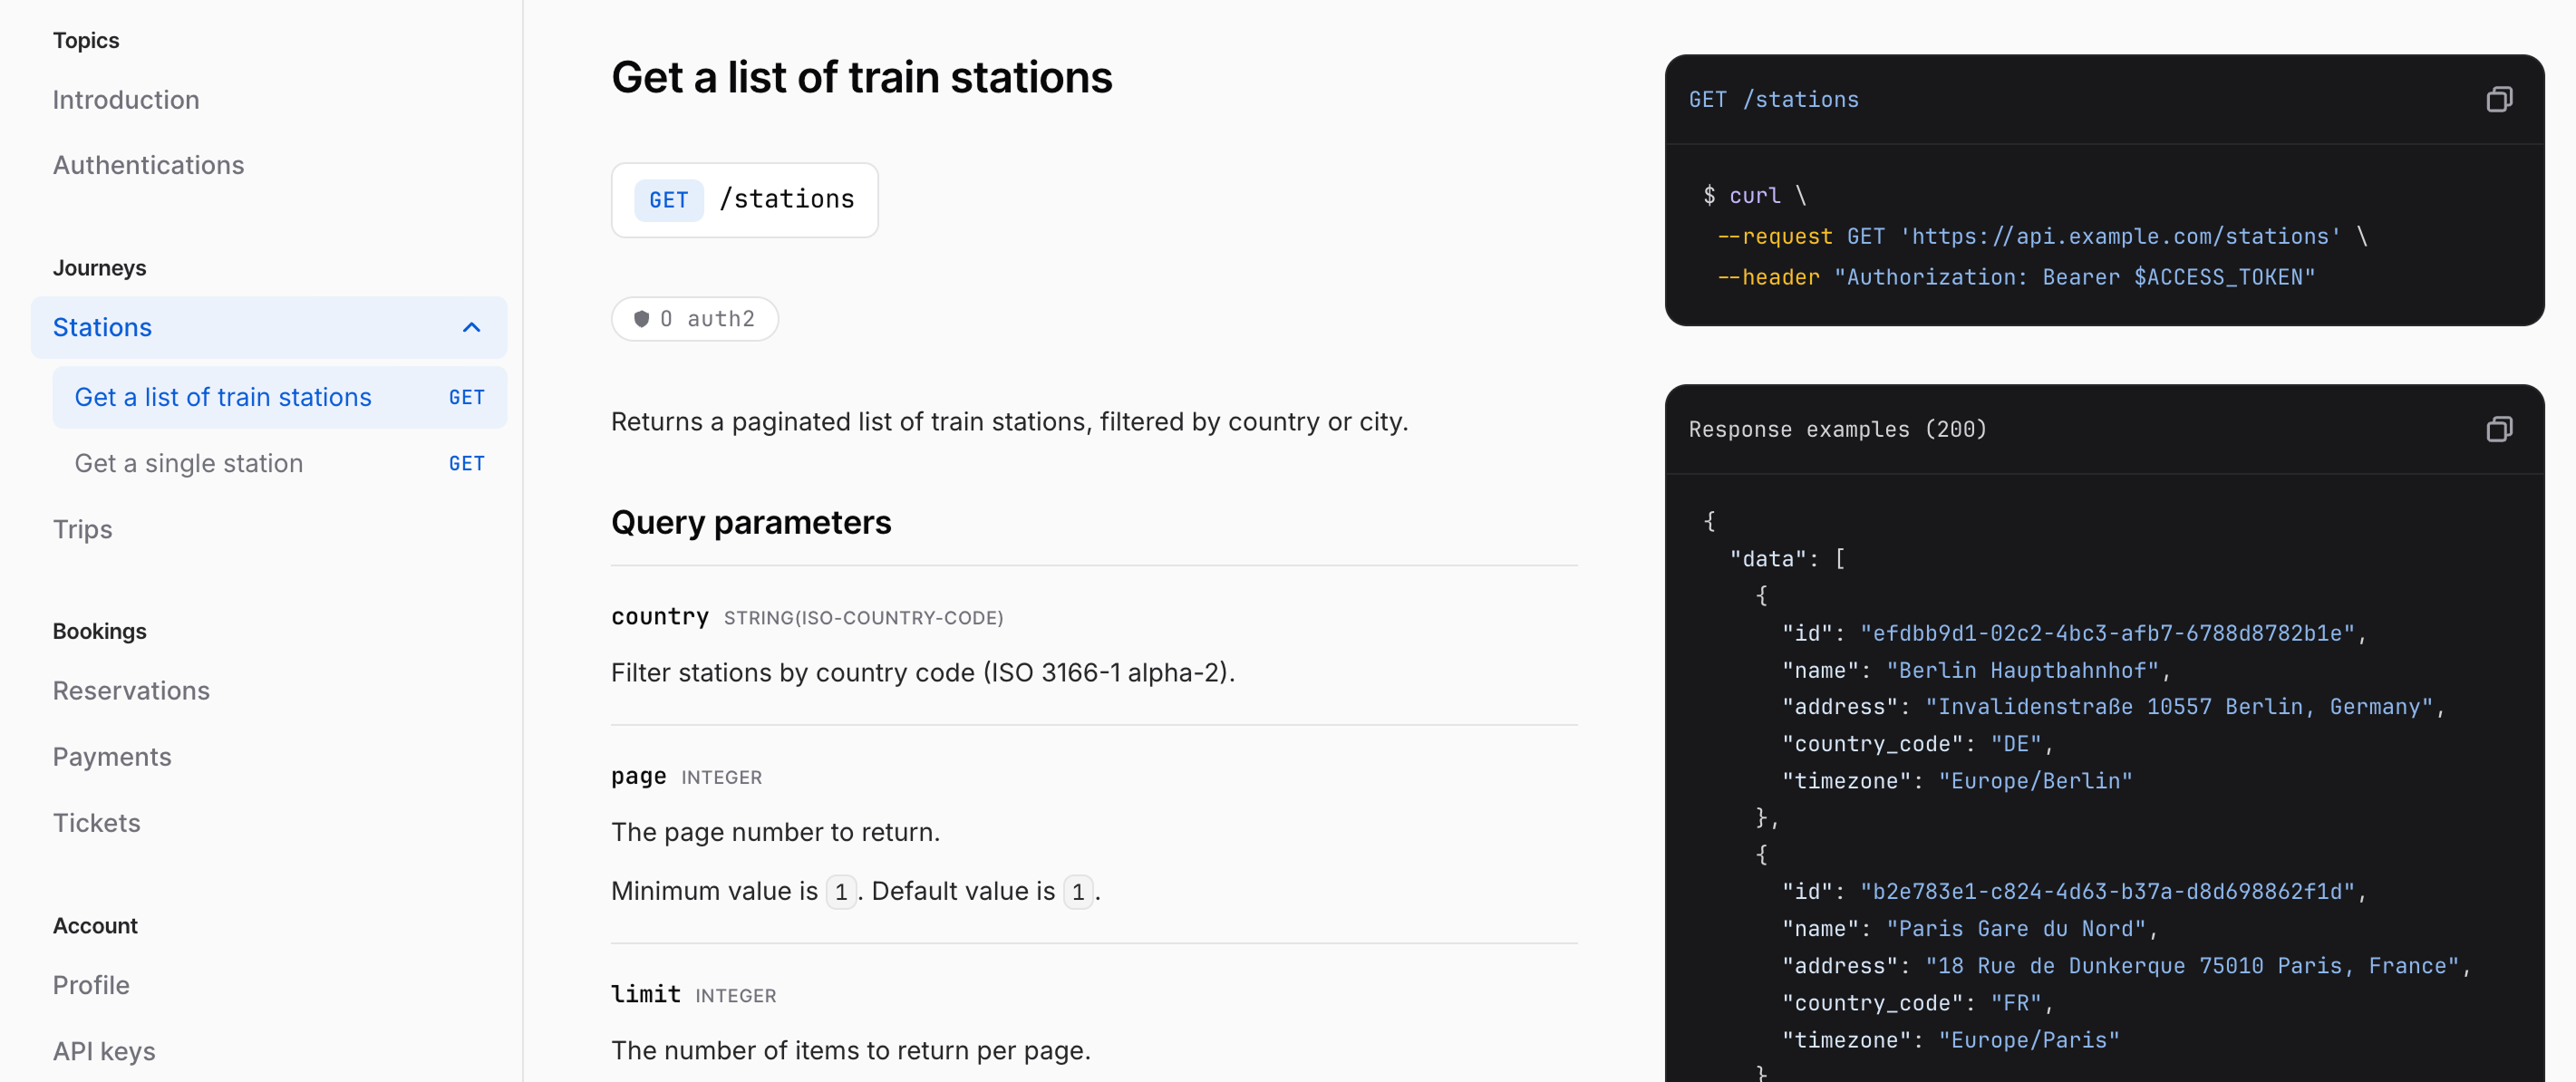Click the 'country' parameter name
Image resolution: width=2576 pixels, height=1082 pixels.
coord(660,617)
